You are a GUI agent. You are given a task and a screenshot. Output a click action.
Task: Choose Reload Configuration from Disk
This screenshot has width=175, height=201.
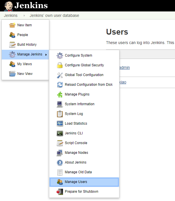click(89, 85)
